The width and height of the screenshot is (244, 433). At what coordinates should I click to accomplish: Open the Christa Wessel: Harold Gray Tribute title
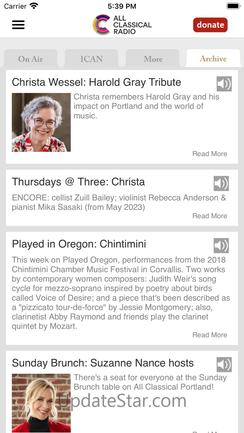coord(96,82)
